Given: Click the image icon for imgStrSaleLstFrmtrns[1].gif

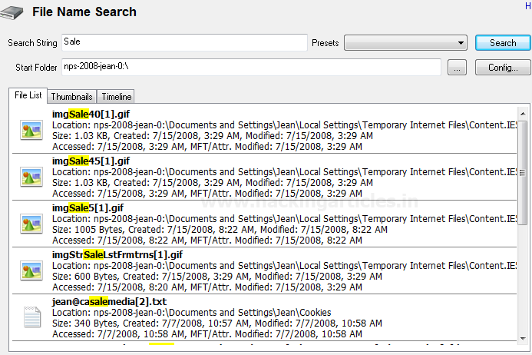Looking at the screenshot, I should [x=31, y=270].
